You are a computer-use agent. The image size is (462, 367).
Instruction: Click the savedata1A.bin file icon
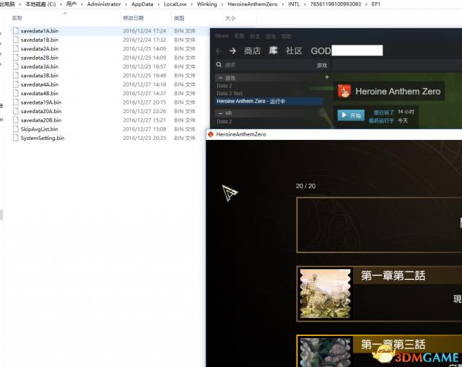point(16,30)
